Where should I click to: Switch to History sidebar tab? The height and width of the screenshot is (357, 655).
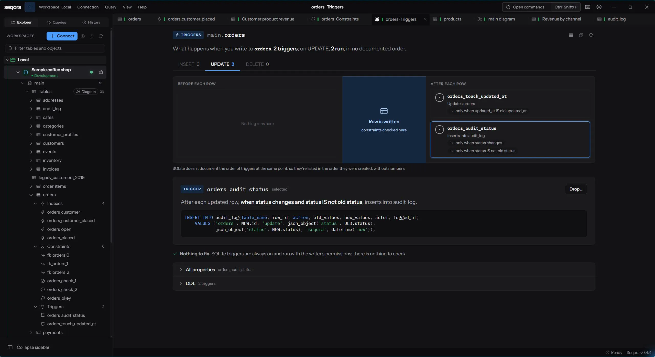(x=91, y=22)
